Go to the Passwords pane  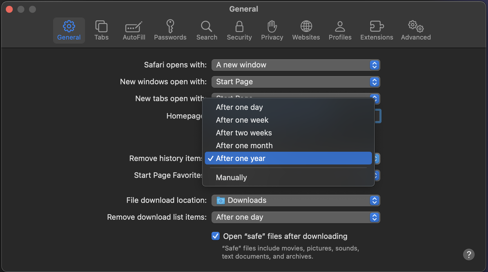(170, 31)
